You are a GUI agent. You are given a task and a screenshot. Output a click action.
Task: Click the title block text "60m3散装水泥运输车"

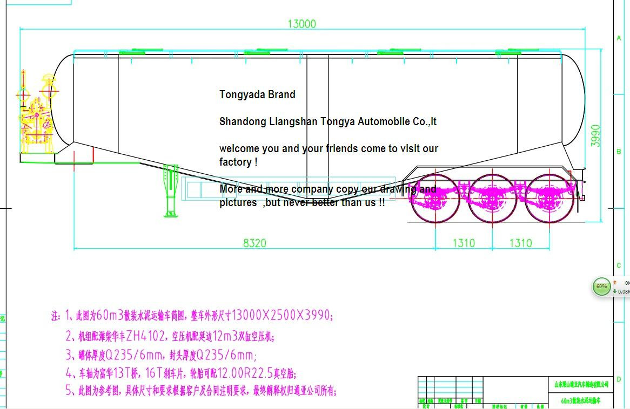click(581, 400)
